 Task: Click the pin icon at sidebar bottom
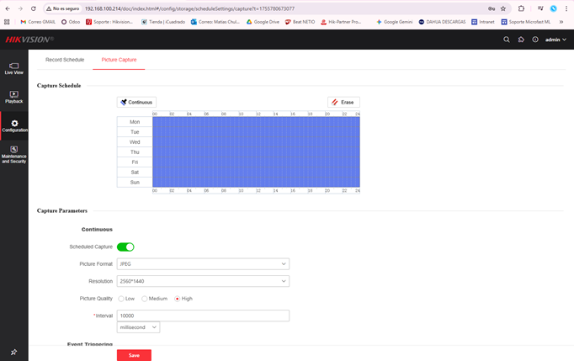13,352
